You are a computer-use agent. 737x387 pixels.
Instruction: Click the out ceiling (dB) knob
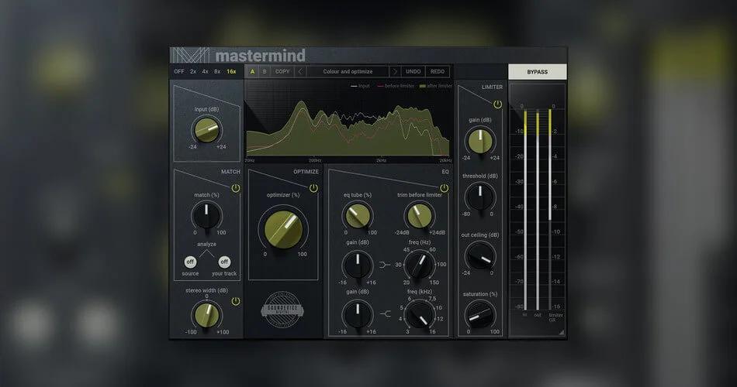(480, 256)
